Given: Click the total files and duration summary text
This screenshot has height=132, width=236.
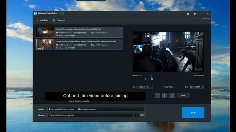Looking at the screenshot, I should (79, 101).
